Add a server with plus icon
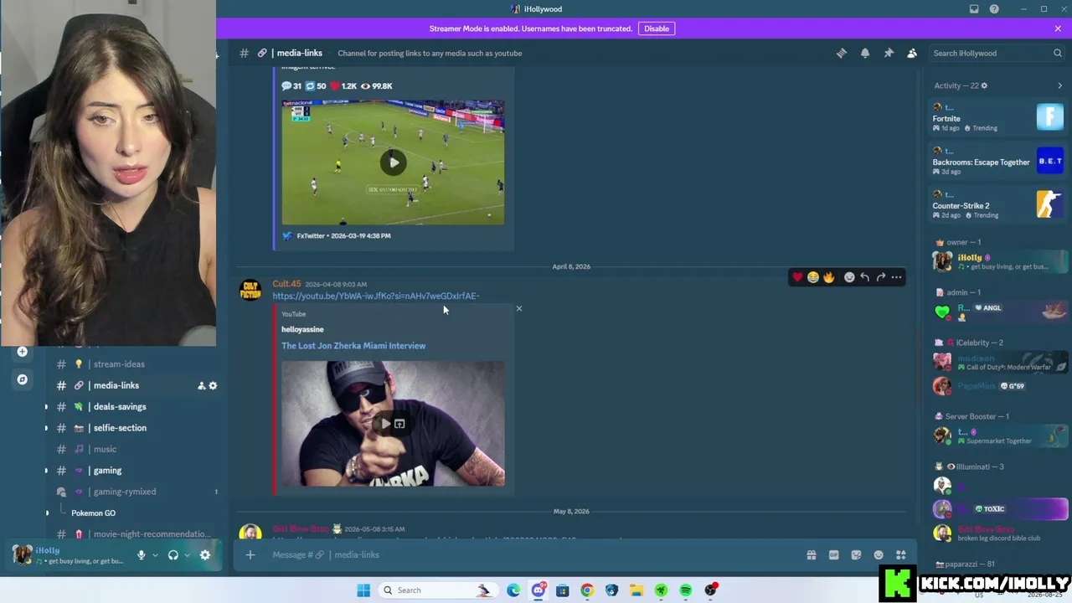The image size is (1072, 603). coord(23,352)
